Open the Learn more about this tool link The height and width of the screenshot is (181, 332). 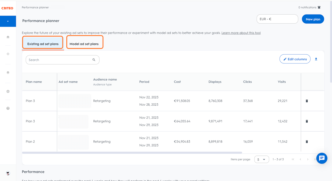241,33
